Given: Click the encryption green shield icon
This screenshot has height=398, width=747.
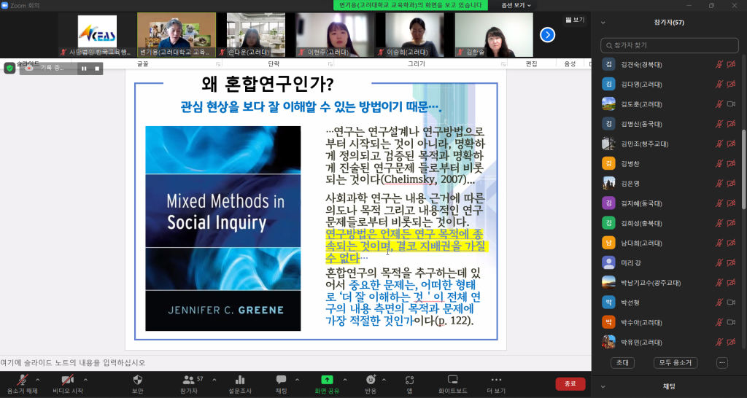Looking at the screenshot, I should click(9, 68).
